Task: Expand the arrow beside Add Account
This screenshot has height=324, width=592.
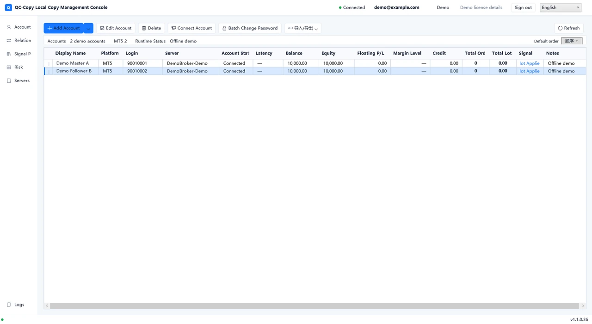Action: coord(88,28)
